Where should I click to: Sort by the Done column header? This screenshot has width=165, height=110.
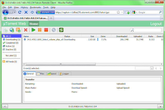[104, 36]
